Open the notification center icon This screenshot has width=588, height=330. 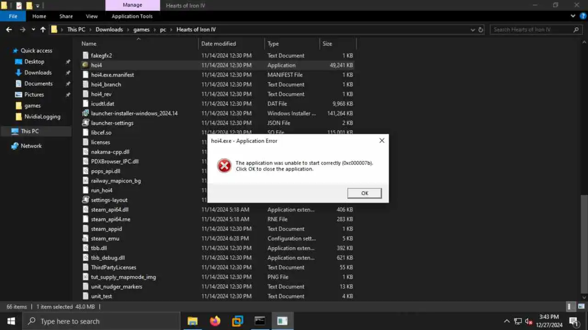(x=573, y=321)
